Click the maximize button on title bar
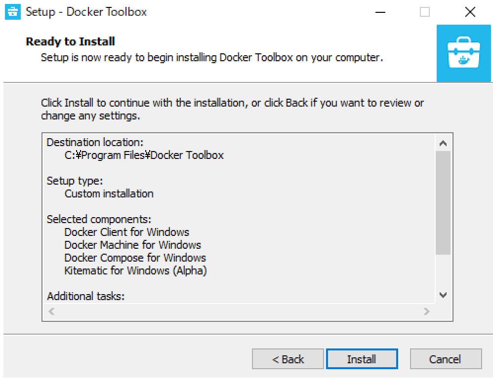493x383 pixels. pos(424,11)
